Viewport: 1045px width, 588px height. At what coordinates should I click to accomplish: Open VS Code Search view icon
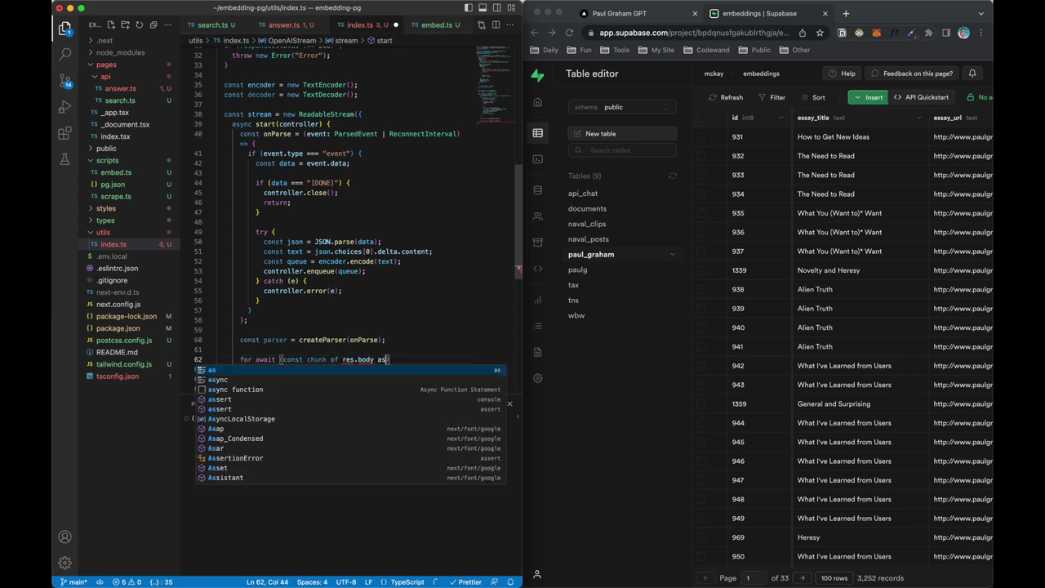coord(65,55)
